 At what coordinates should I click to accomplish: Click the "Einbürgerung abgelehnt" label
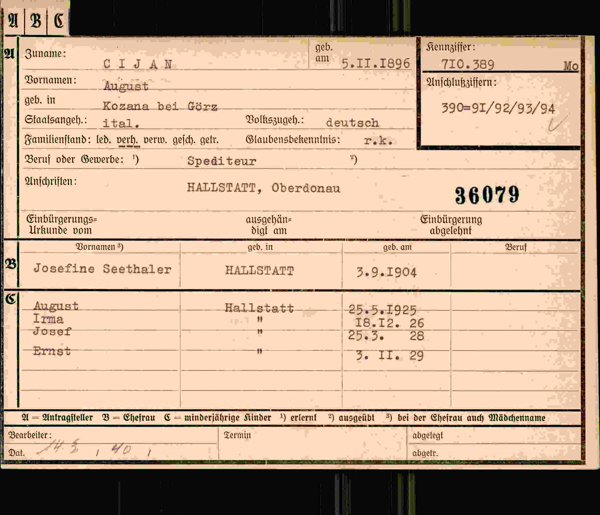451,225
